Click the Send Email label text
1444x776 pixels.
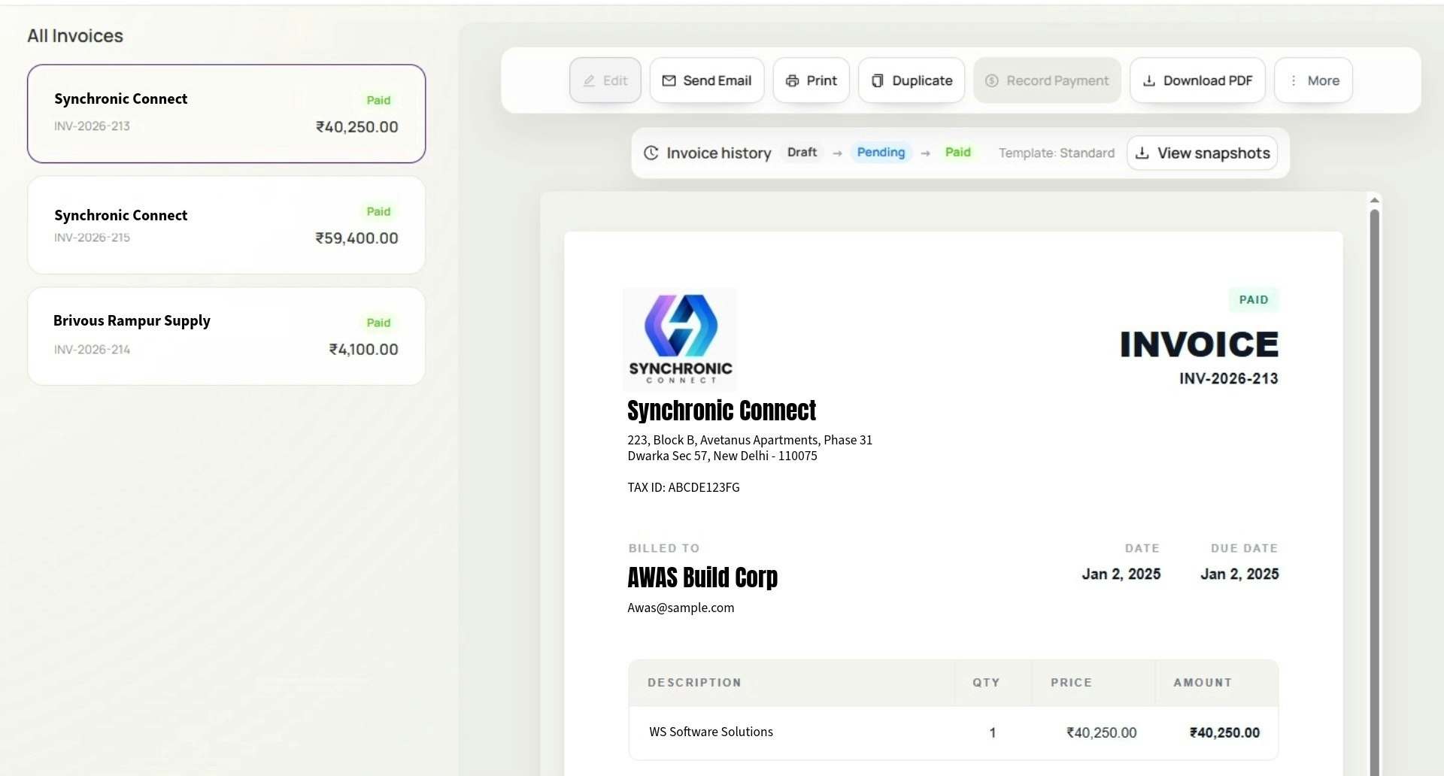[x=717, y=80]
